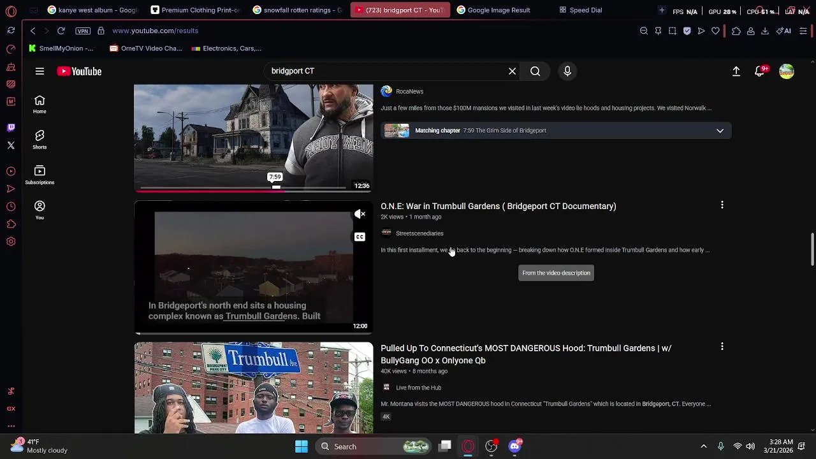This screenshot has width=816, height=459.
Task: Expand the Matching chapter dropdown arrow
Action: click(x=720, y=131)
